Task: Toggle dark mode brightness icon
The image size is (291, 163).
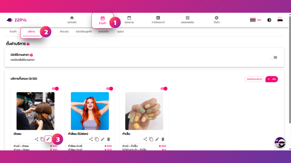Action: click(269, 20)
